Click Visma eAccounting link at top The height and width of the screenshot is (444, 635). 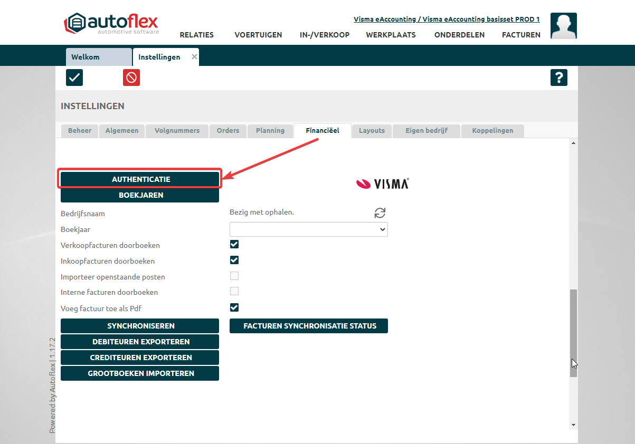(x=446, y=20)
